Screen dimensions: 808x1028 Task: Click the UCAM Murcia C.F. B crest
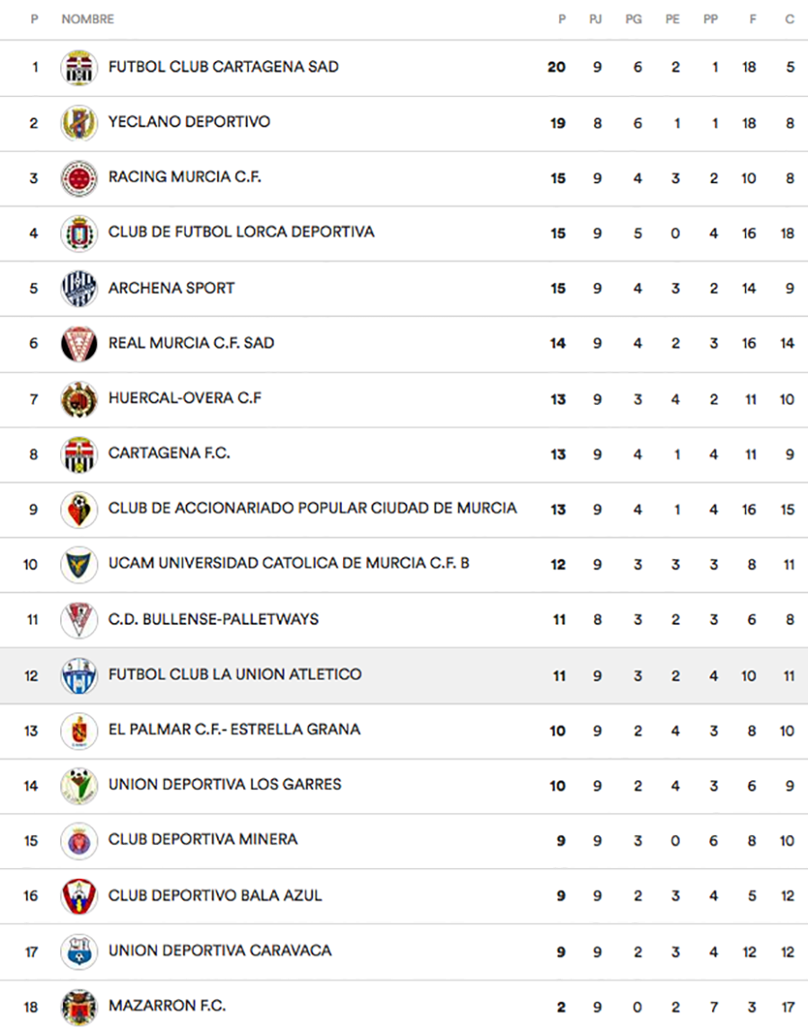(79, 565)
